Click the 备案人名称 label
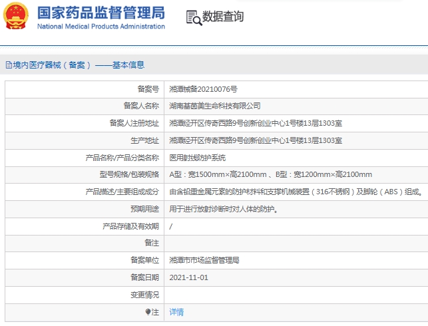Image resolution: width=428 pixels, height=326 pixels. pos(141,106)
